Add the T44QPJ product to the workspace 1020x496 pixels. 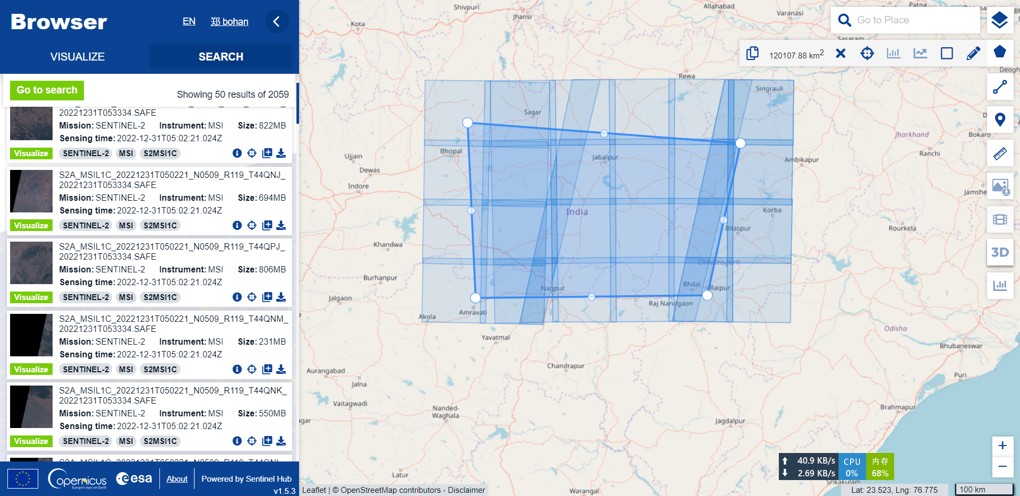[x=267, y=297]
